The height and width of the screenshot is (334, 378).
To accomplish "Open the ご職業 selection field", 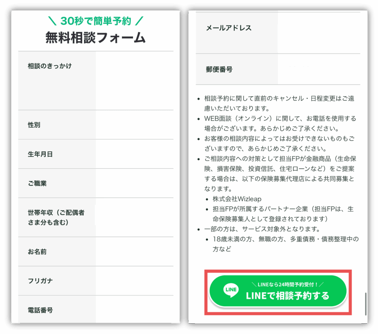I will [134, 183].
